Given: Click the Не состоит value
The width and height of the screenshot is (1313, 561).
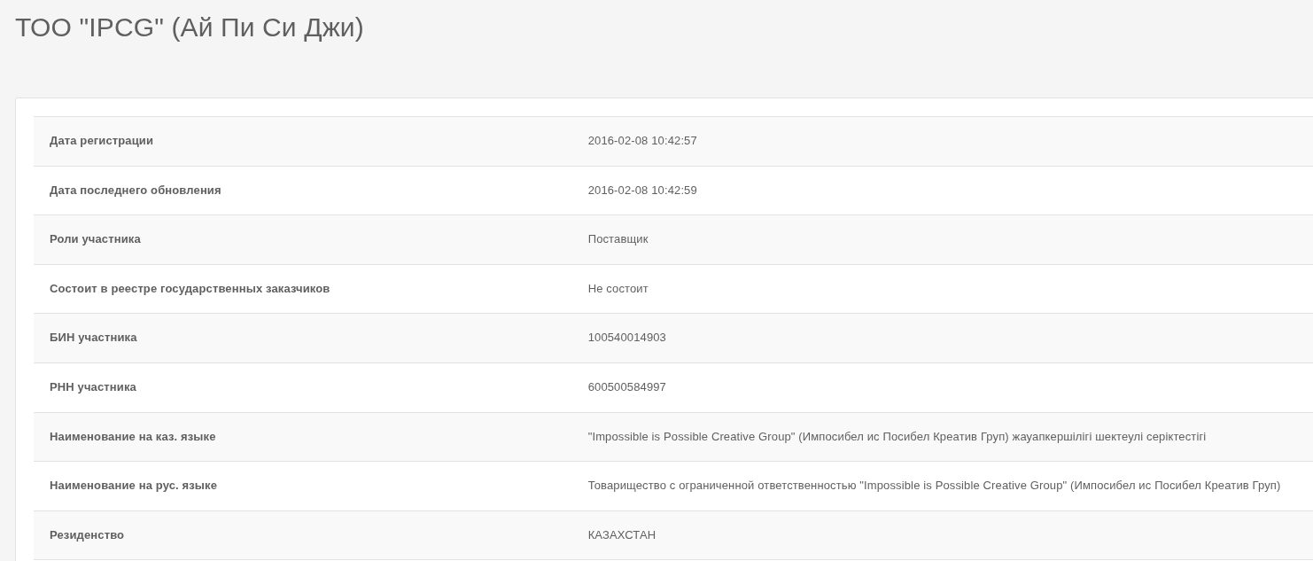Looking at the screenshot, I should (x=618, y=289).
